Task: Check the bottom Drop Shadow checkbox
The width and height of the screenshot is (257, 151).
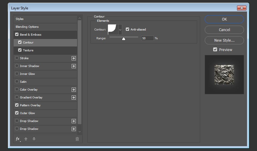Action: pos(17,129)
